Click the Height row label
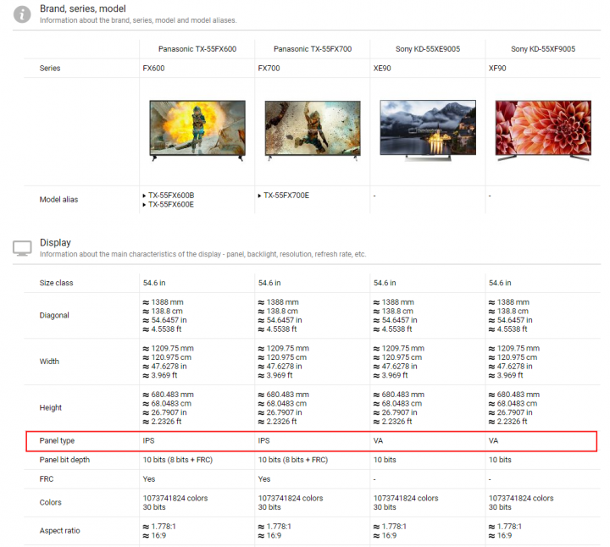 click(51, 408)
